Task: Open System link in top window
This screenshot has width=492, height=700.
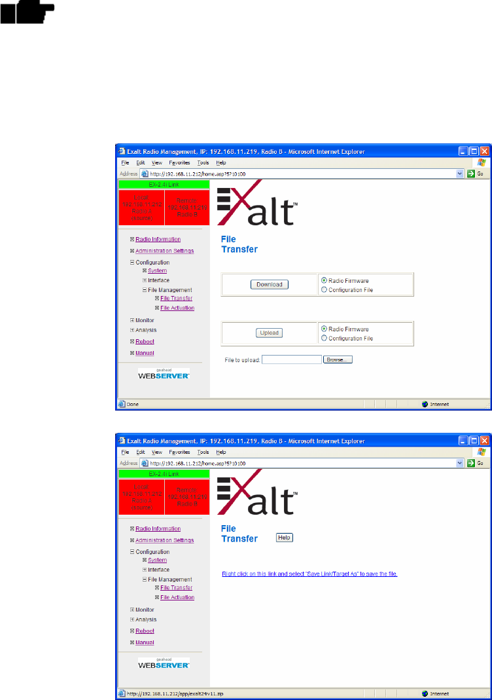Action: [158, 270]
